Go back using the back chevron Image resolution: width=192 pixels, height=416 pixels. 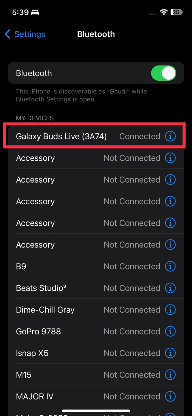[7, 34]
